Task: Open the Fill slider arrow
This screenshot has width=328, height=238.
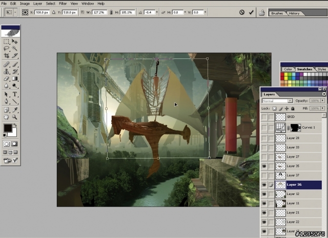Action: coord(323,108)
